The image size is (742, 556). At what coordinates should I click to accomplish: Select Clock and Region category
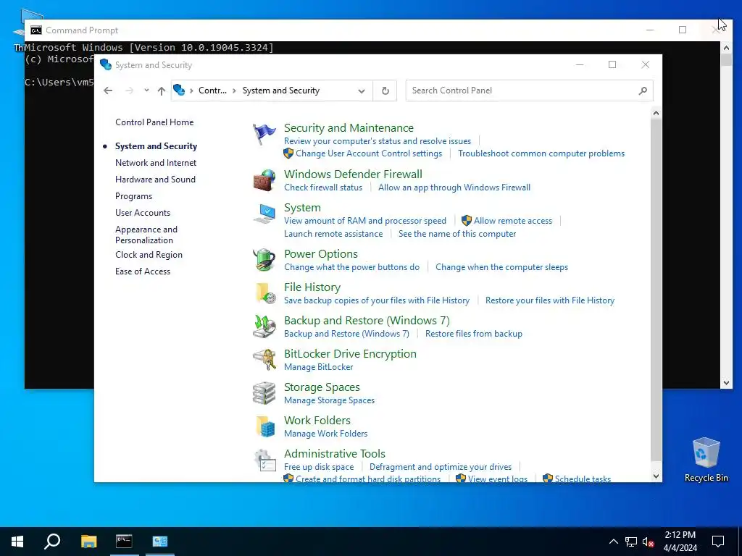pyautogui.click(x=149, y=254)
